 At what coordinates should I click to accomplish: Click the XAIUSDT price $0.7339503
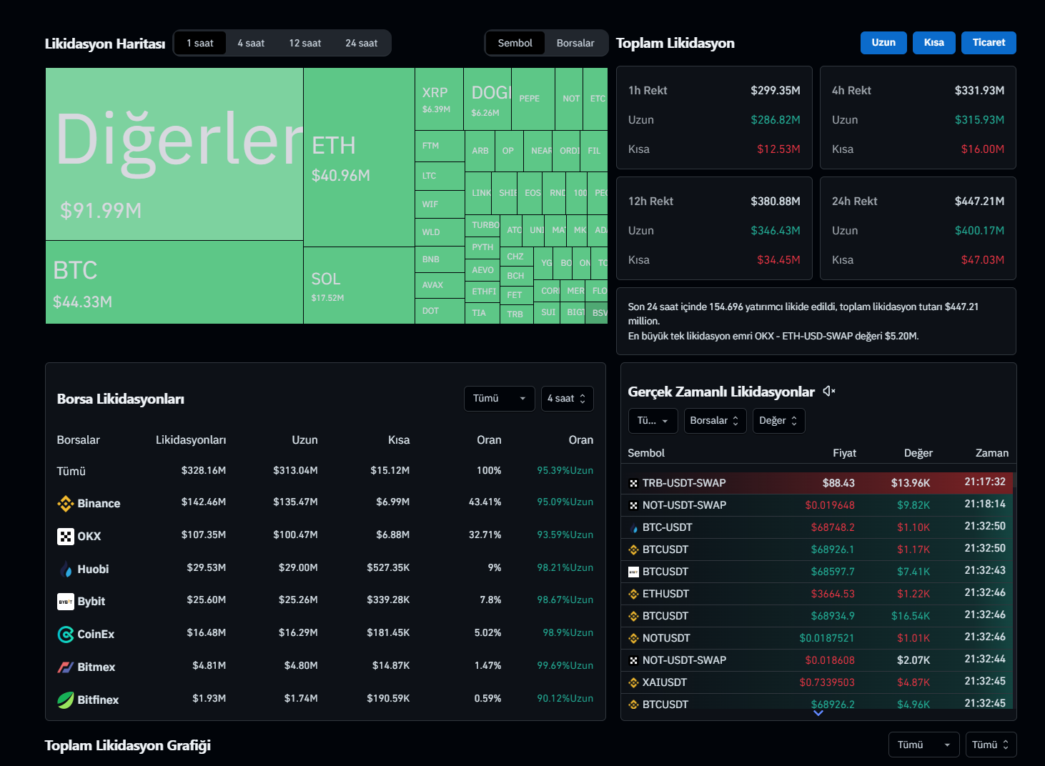827,682
